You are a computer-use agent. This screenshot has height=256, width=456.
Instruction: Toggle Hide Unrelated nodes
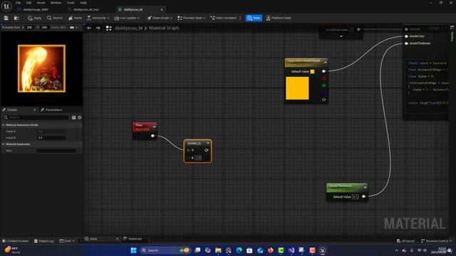pos(223,18)
